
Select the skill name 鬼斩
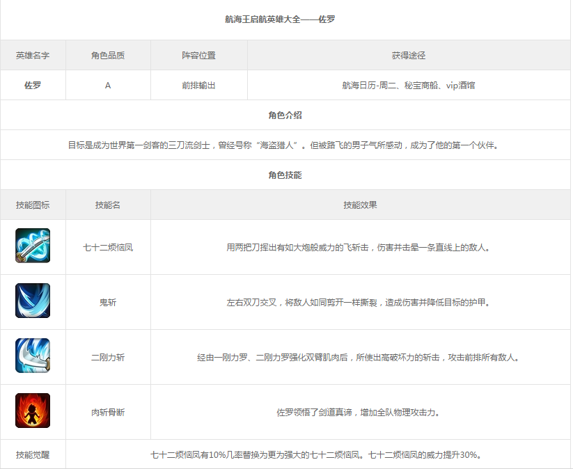click(108, 303)
